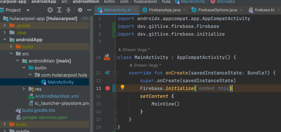Toggle the red breakpoint on line 13
Viewport: 281px width, 132px height.
pyautogui.click(x=108, y=88)
